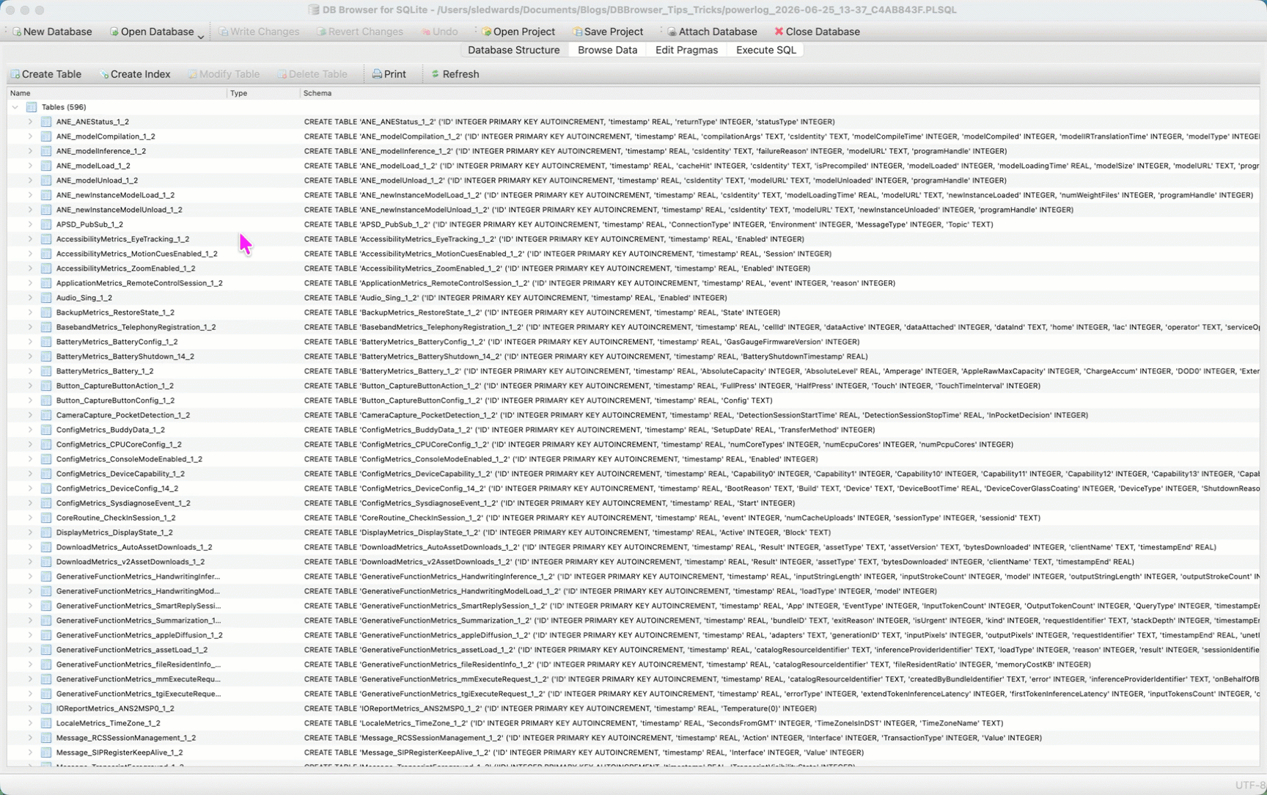Click table icon for CameraCapture_PocketDetection_1_2

(46, 415)
